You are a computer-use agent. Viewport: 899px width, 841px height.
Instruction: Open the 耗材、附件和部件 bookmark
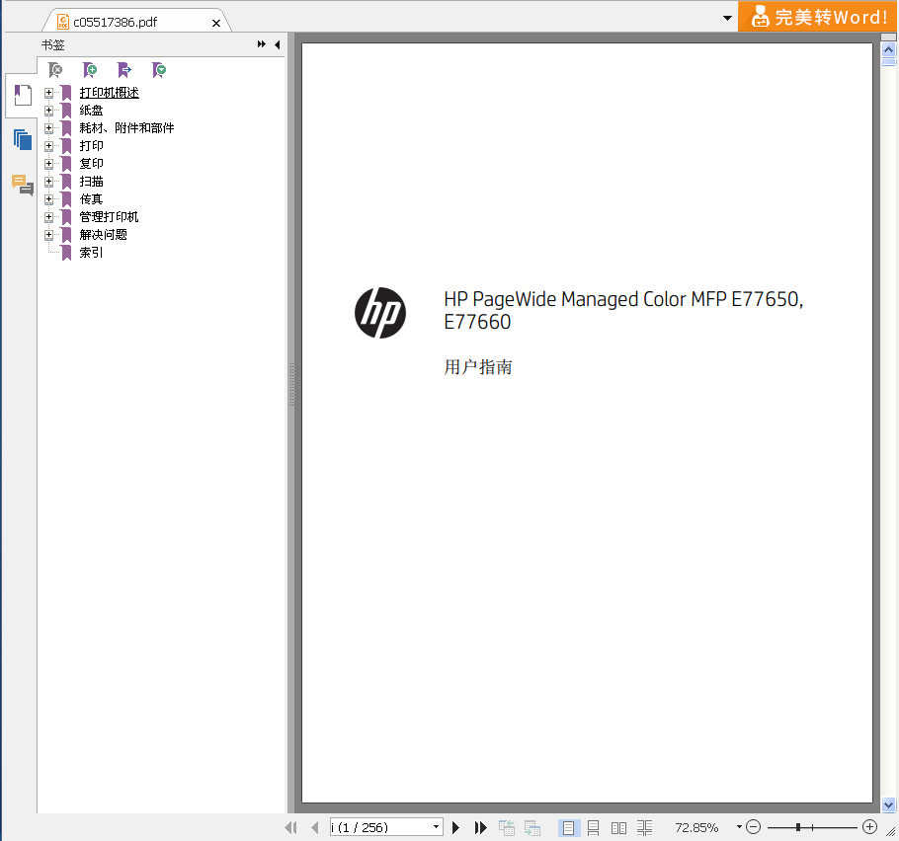click(x=126, y=127)
